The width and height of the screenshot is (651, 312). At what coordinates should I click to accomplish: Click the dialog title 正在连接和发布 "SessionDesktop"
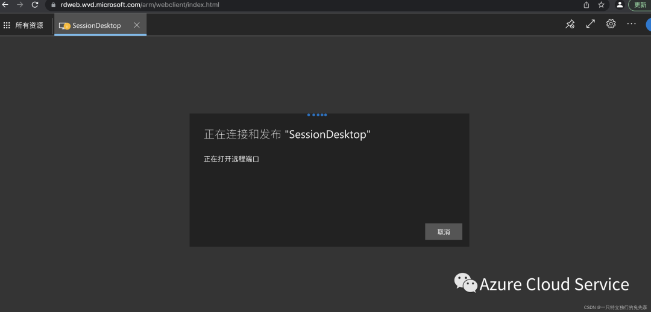coord(288,134)
